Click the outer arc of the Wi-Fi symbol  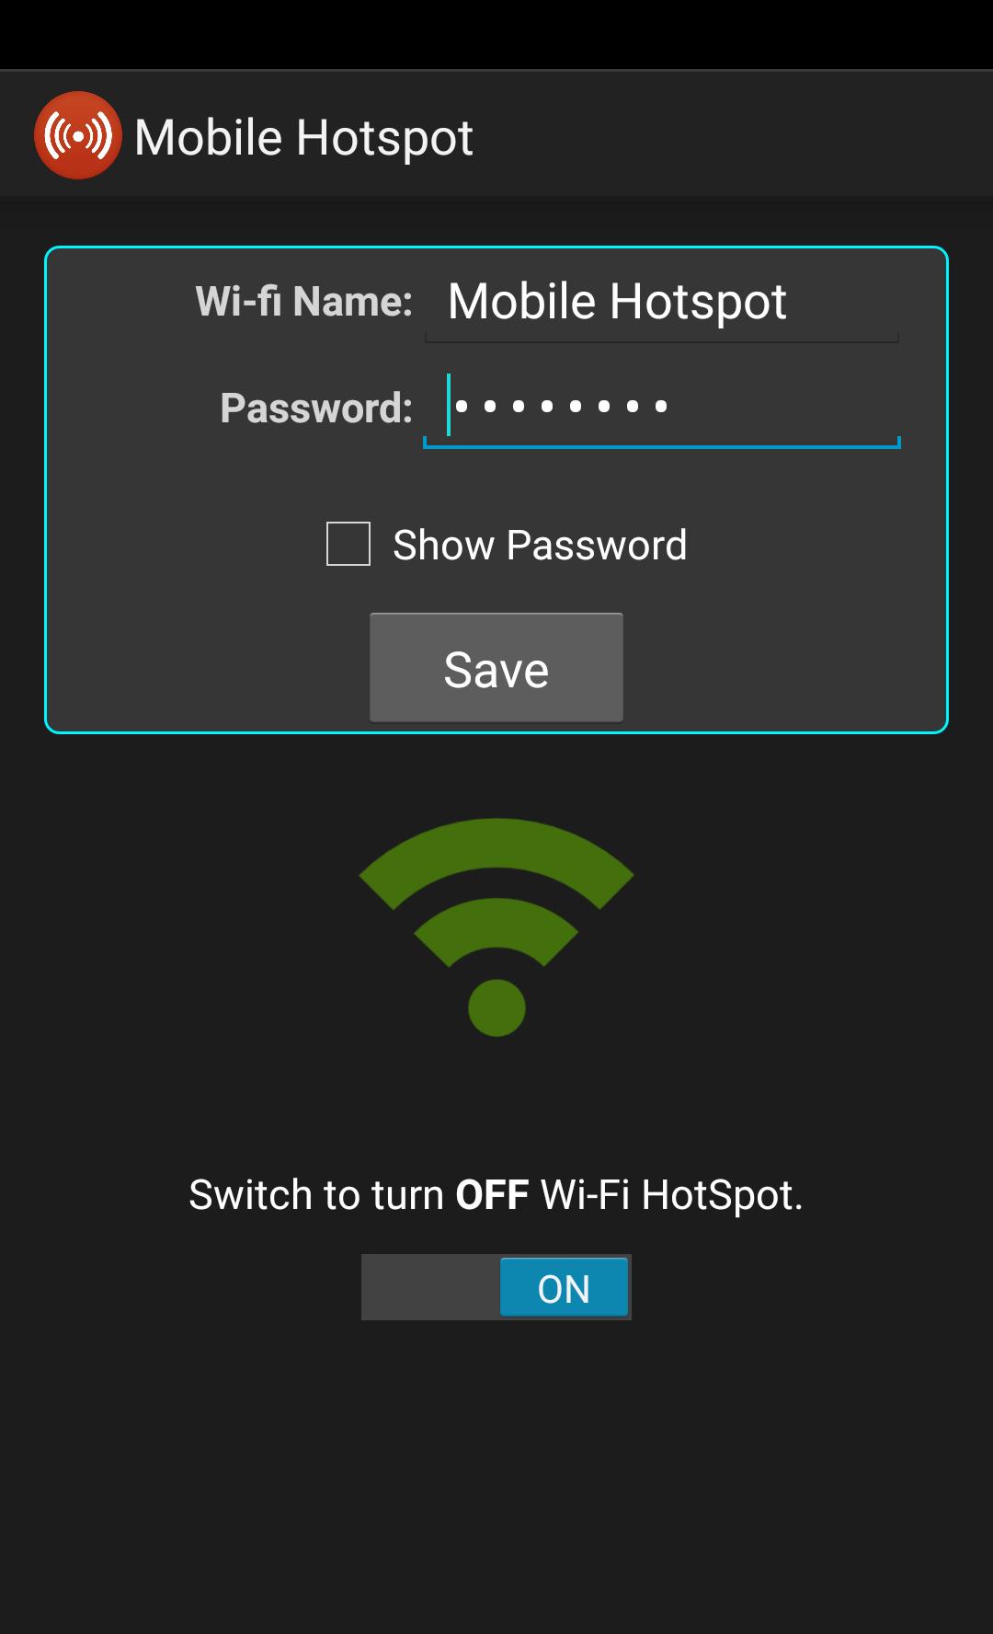(x=496, y=851)
